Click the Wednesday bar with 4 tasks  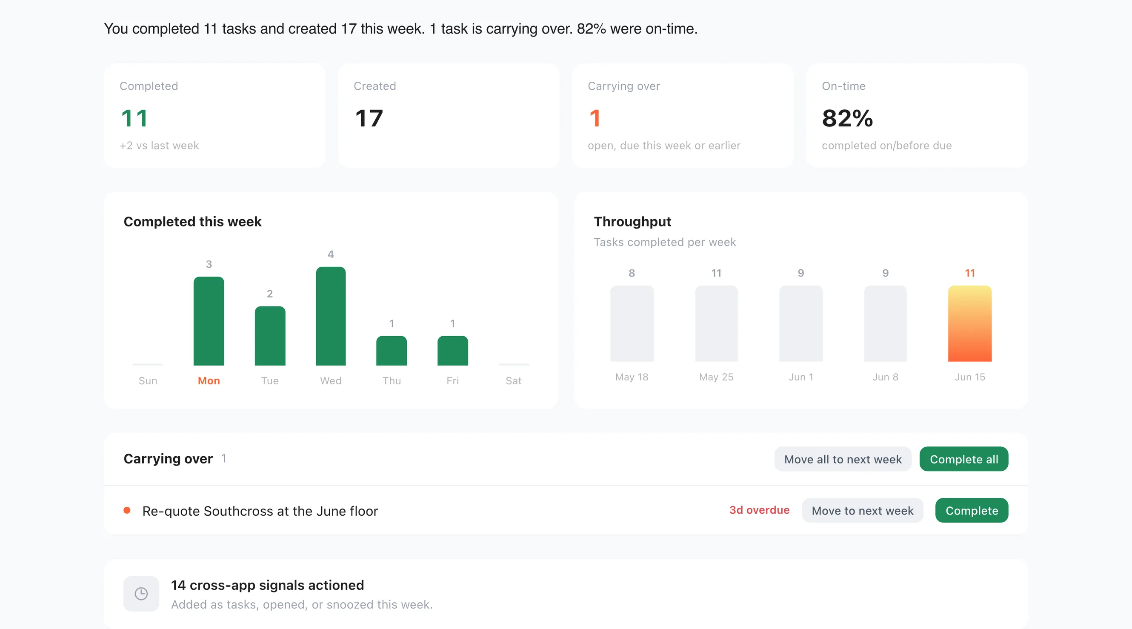[x=331, y=316]
